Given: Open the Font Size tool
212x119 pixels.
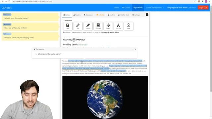Looking at the screenshot, I should tap(118, 26).
